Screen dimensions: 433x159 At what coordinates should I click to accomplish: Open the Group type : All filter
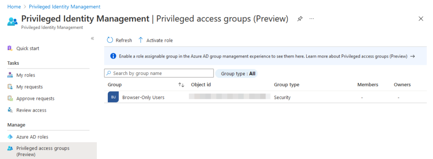(237, 74)
